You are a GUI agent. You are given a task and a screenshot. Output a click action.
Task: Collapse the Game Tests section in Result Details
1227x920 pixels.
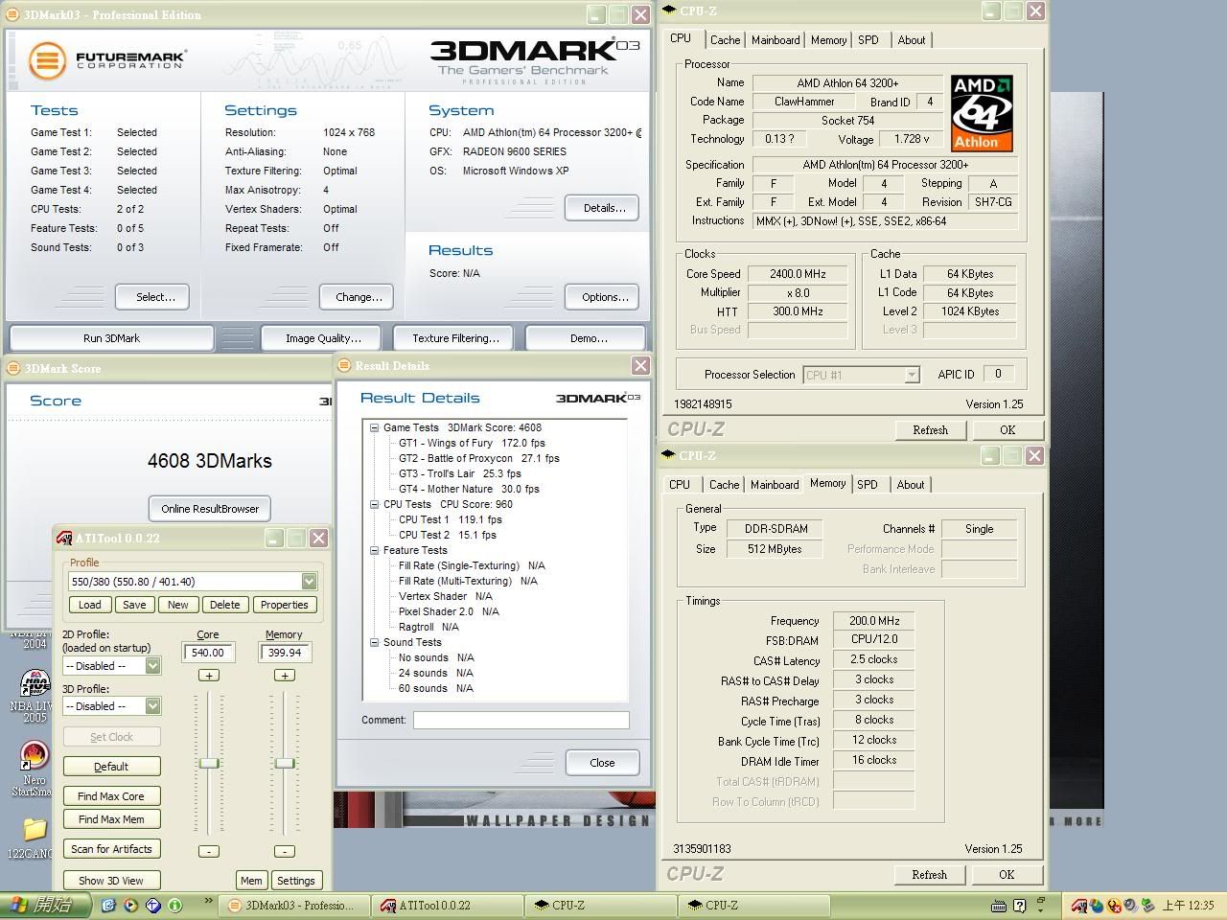[373, 427]
